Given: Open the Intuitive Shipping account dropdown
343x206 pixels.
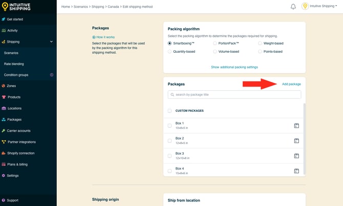Looking at the screenshot, I should tap(323, 6).
